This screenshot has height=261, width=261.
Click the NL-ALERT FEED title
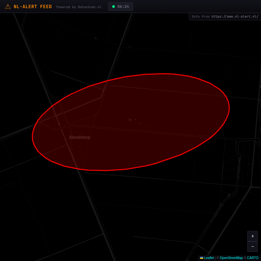(33, 7)
